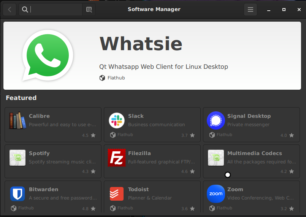
Task: Click the Featured heading
Action: (21, 98)
